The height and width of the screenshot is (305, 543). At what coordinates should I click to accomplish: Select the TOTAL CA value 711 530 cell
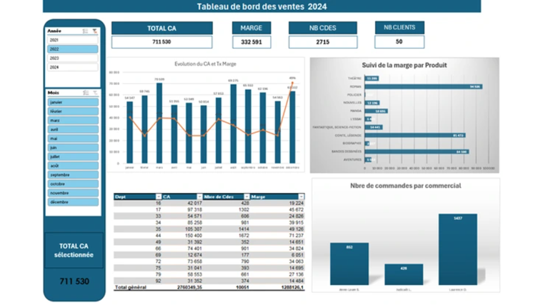pos(161,42)
